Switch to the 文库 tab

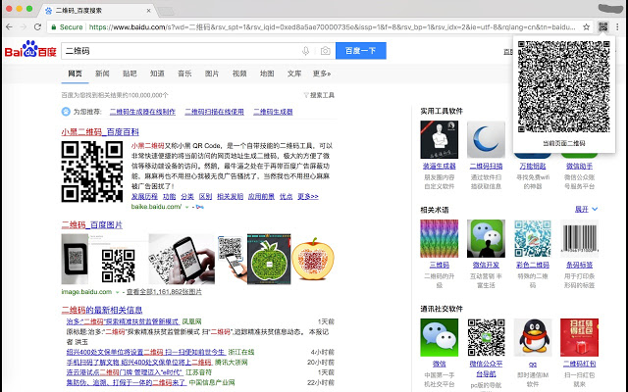[294, 73]
